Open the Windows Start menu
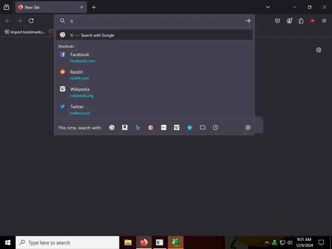 (8, 243)
